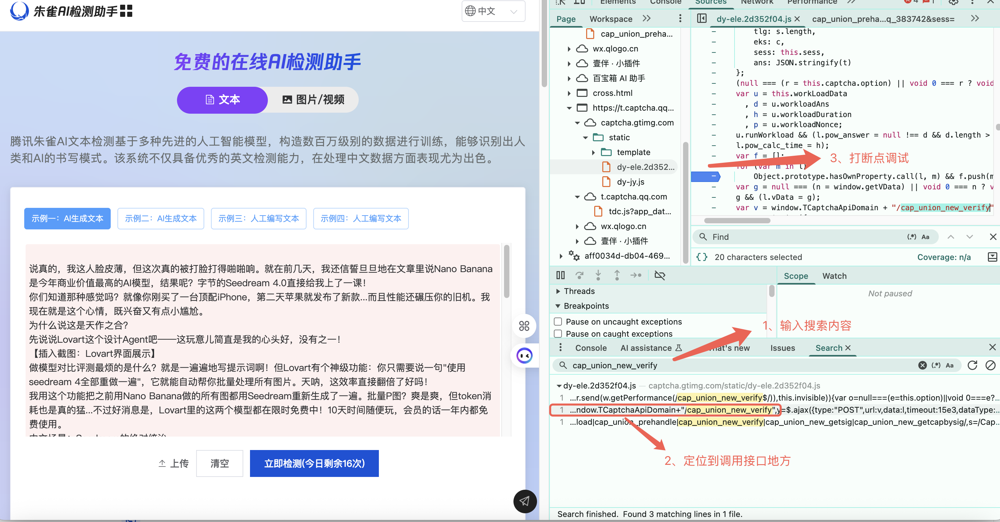Toggle the sources navigator sidebar icon
This screenshot has height=522, width=1000.
(x=702, y=18)
